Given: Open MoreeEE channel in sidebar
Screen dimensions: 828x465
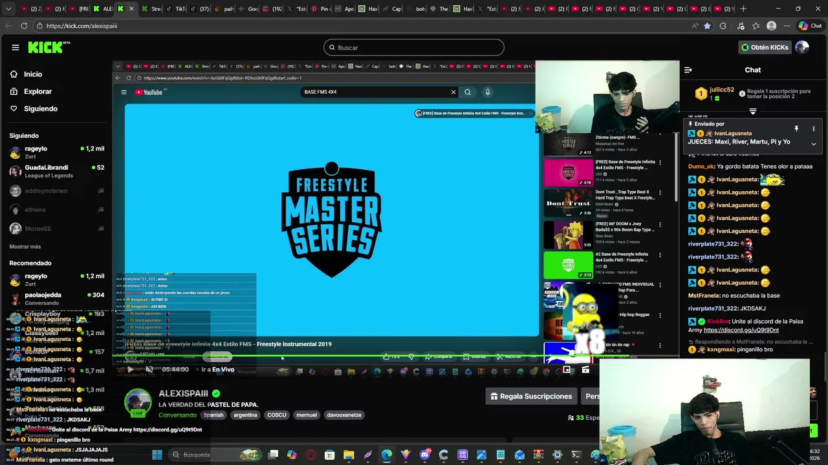Looking at the screenshot, I should [x=57, y=229].
